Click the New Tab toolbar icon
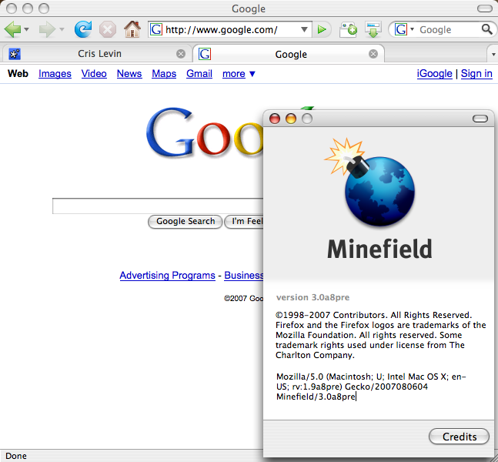 coord(348,29)
